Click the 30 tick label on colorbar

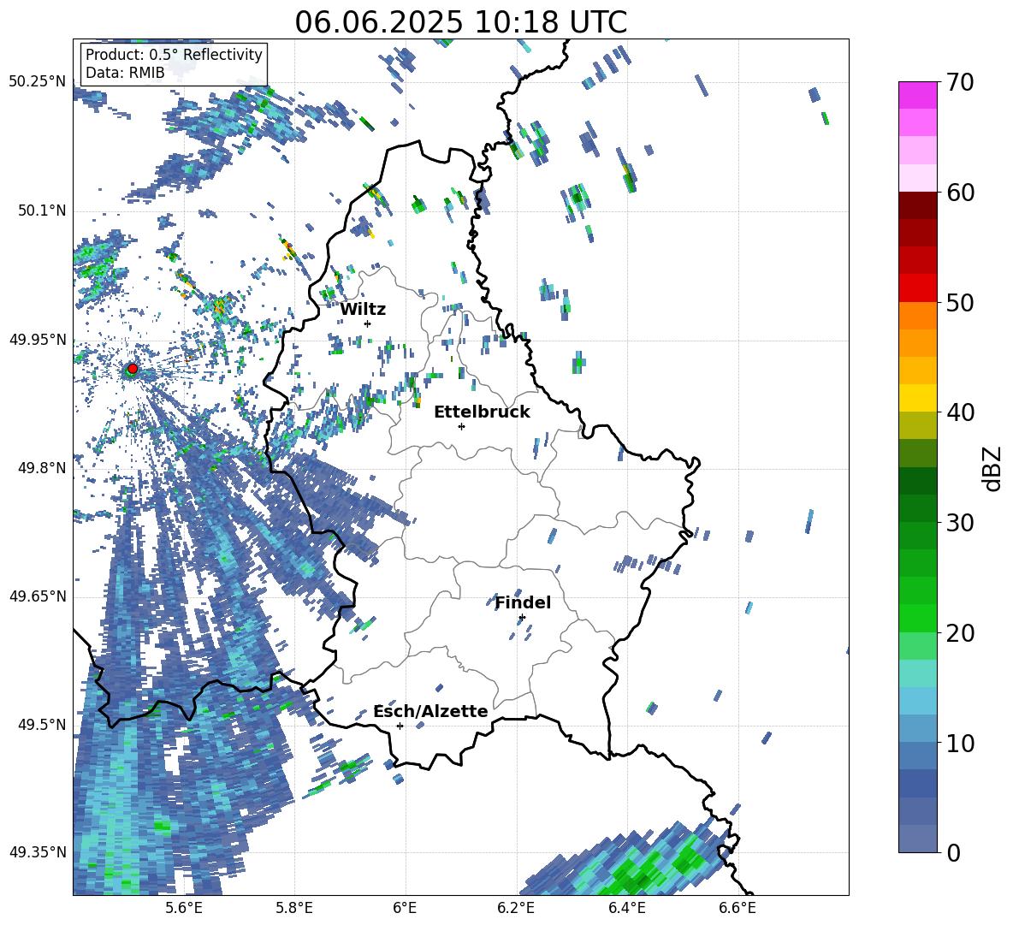[x=960, y=523]
